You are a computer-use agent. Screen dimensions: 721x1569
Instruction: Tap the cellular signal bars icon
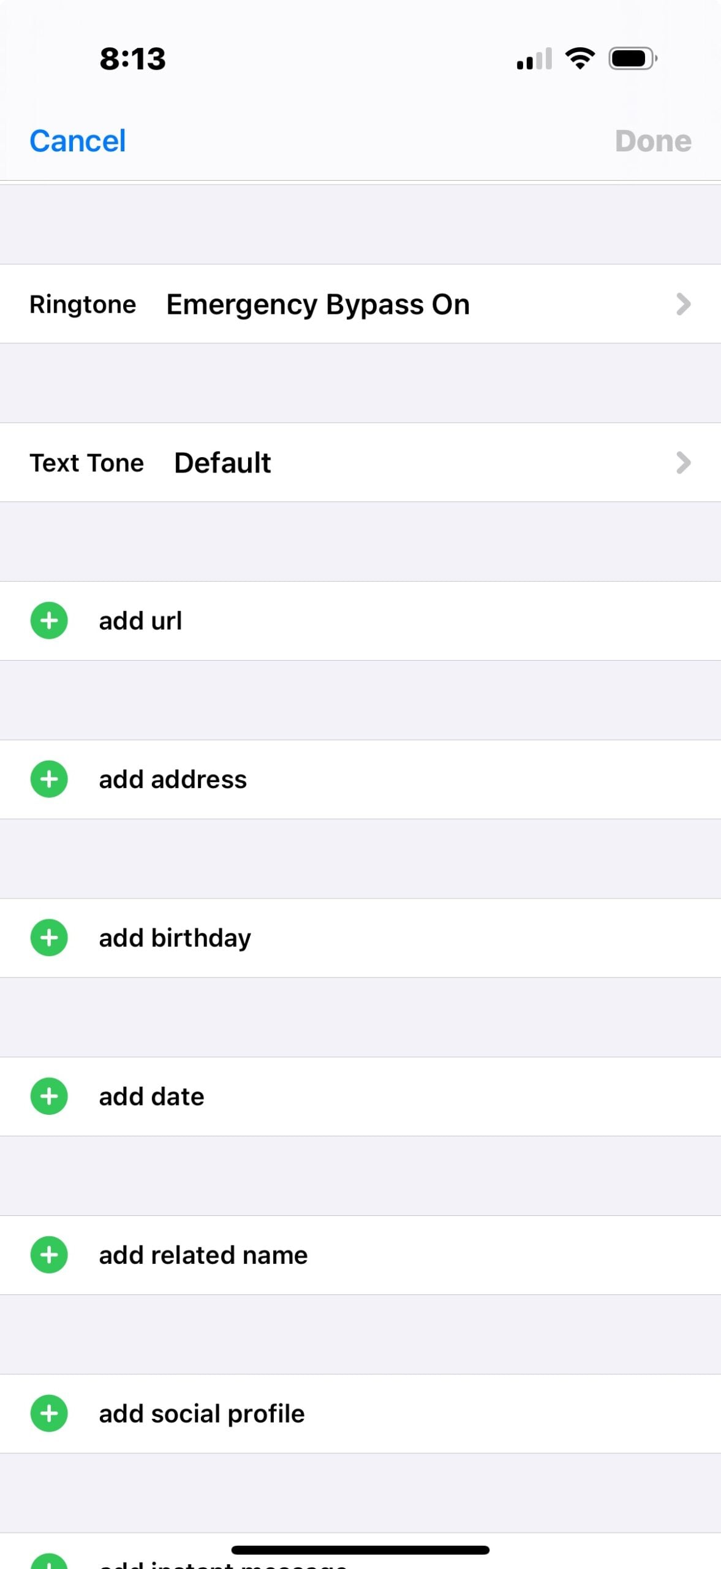(x=534, y=59)
